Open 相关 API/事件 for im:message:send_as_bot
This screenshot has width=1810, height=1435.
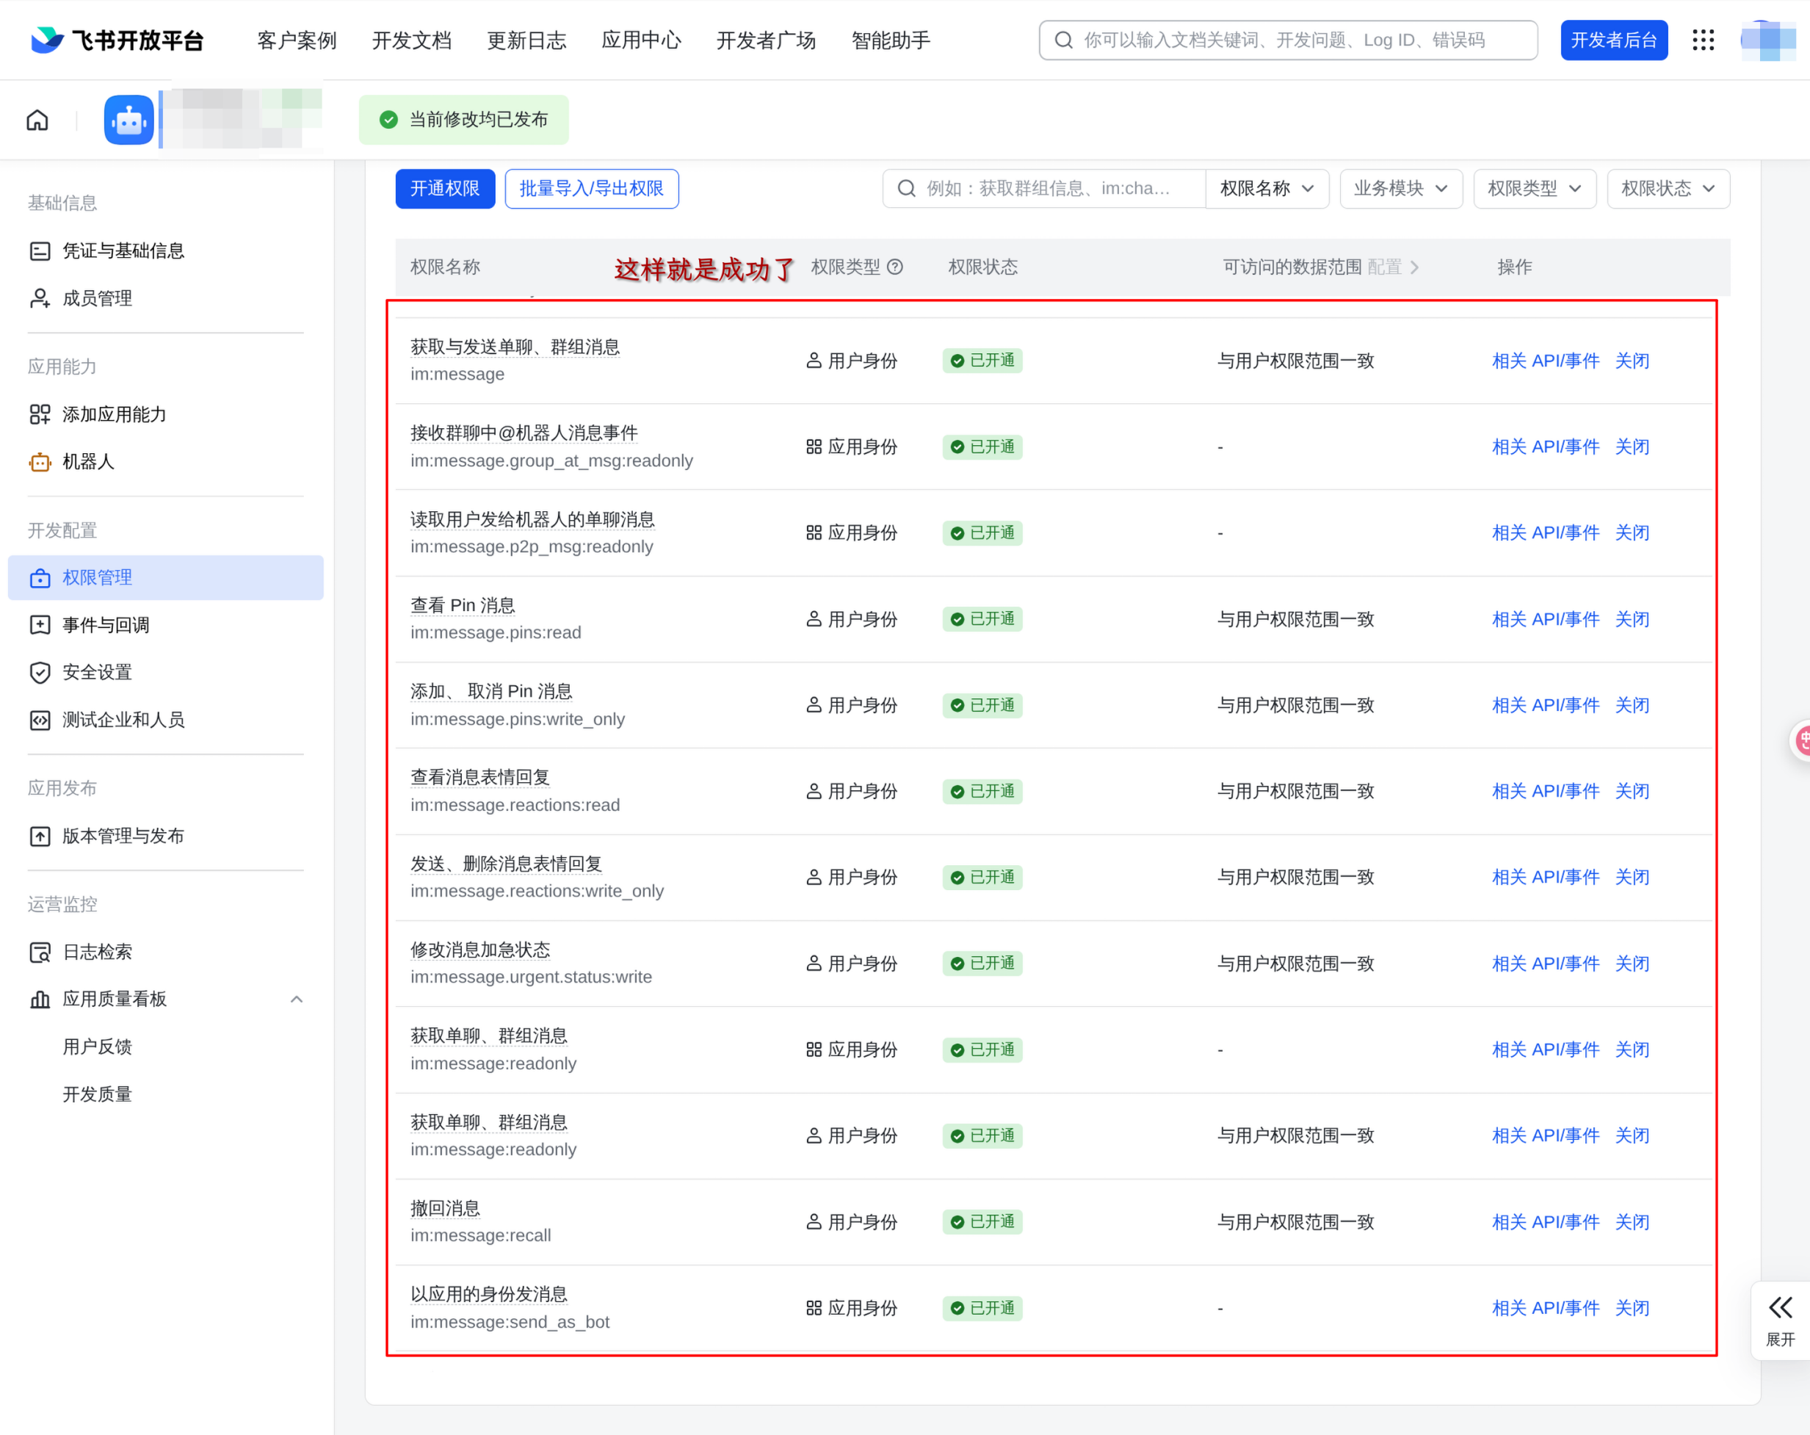click(x=1545, y=1308)
